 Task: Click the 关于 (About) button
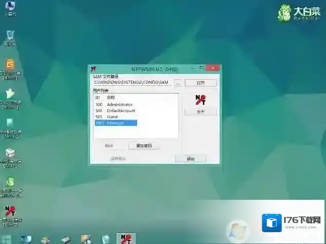(201, 112)
